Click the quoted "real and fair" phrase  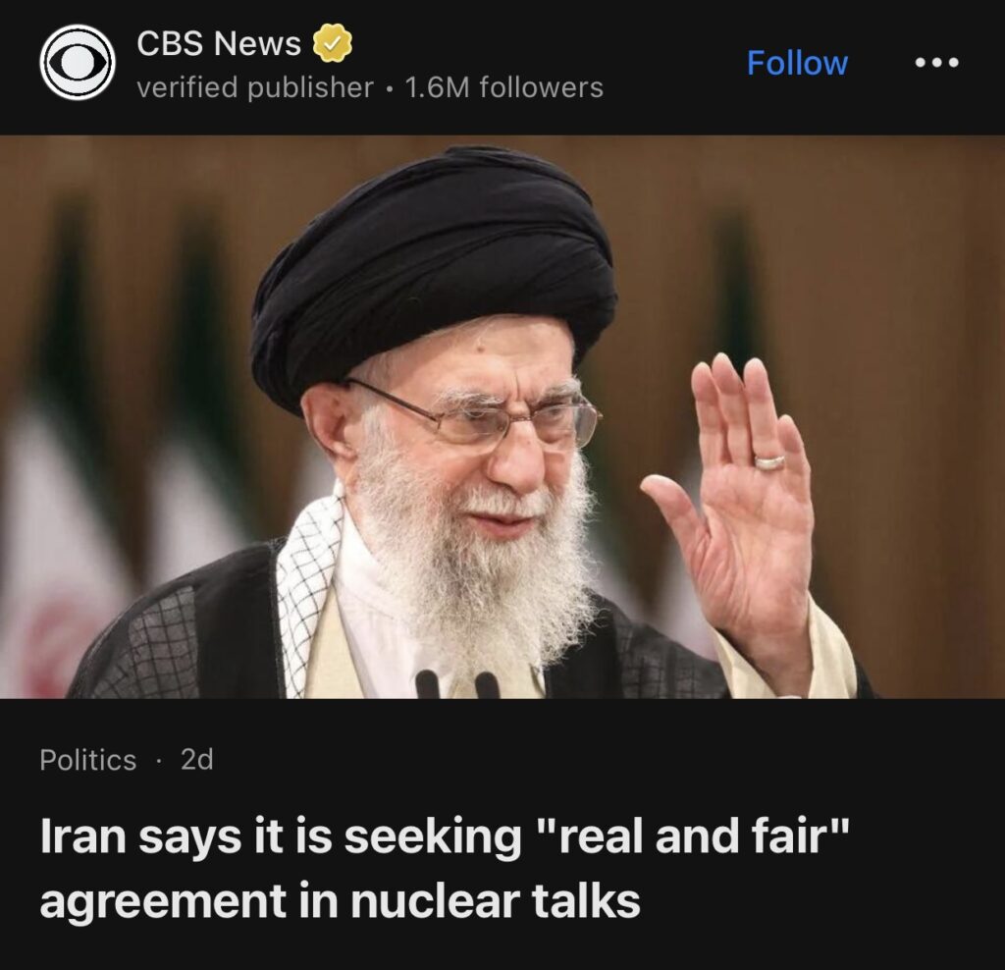[697, 836]
